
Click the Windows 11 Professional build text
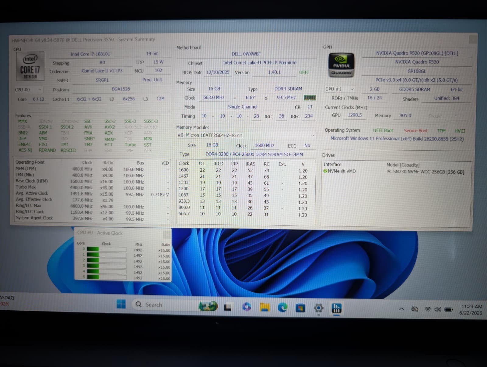coord(397,138)
